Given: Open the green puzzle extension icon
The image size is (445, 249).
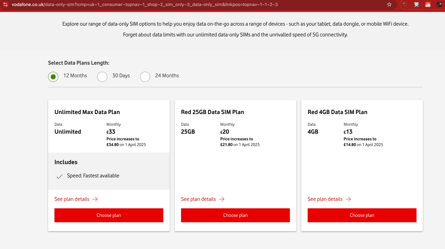Looking at the screenshot, I should click(405, 4).
